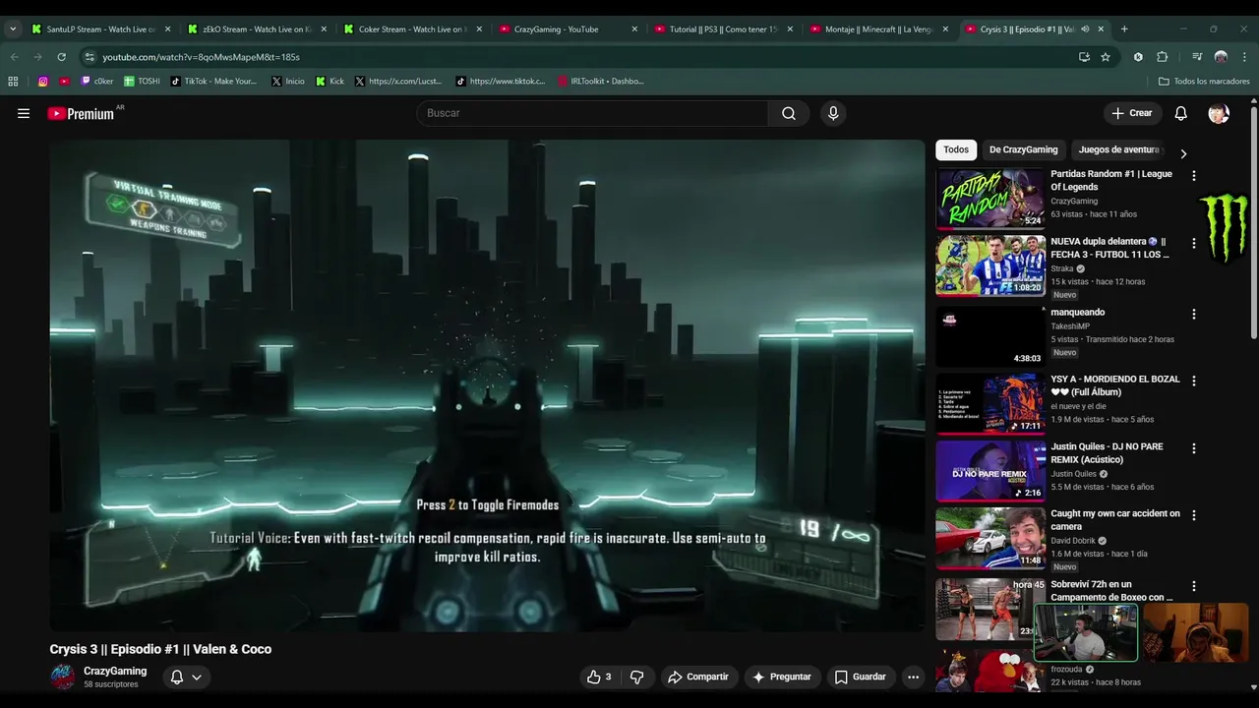Open the tab search dropdown arrow
Image resolution: width=1259 pixels, height=708 pixels.
[13, 29]
